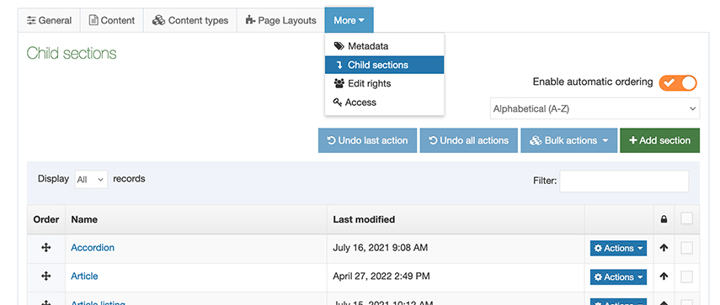Open the Display records count dropdown
Viewport: 720px width, 305px height.
[91, 180]
